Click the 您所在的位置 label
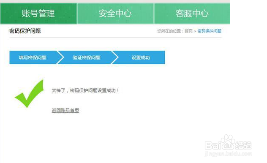The width and height of the screenshot is (267, 163). (x=169, y=31)
